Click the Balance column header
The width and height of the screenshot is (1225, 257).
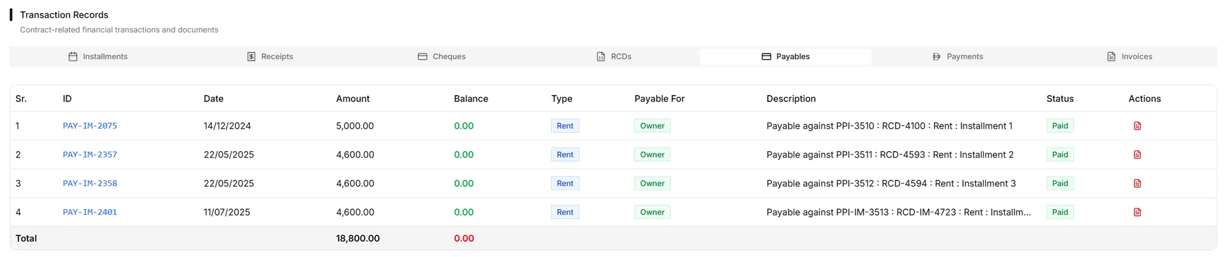point(471,98)
